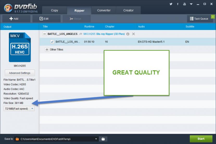Viewport: 216px width, 144px height.
Task: Remove the BATTLE__LOS_ANGELES source with X icon
Action: 134,34
